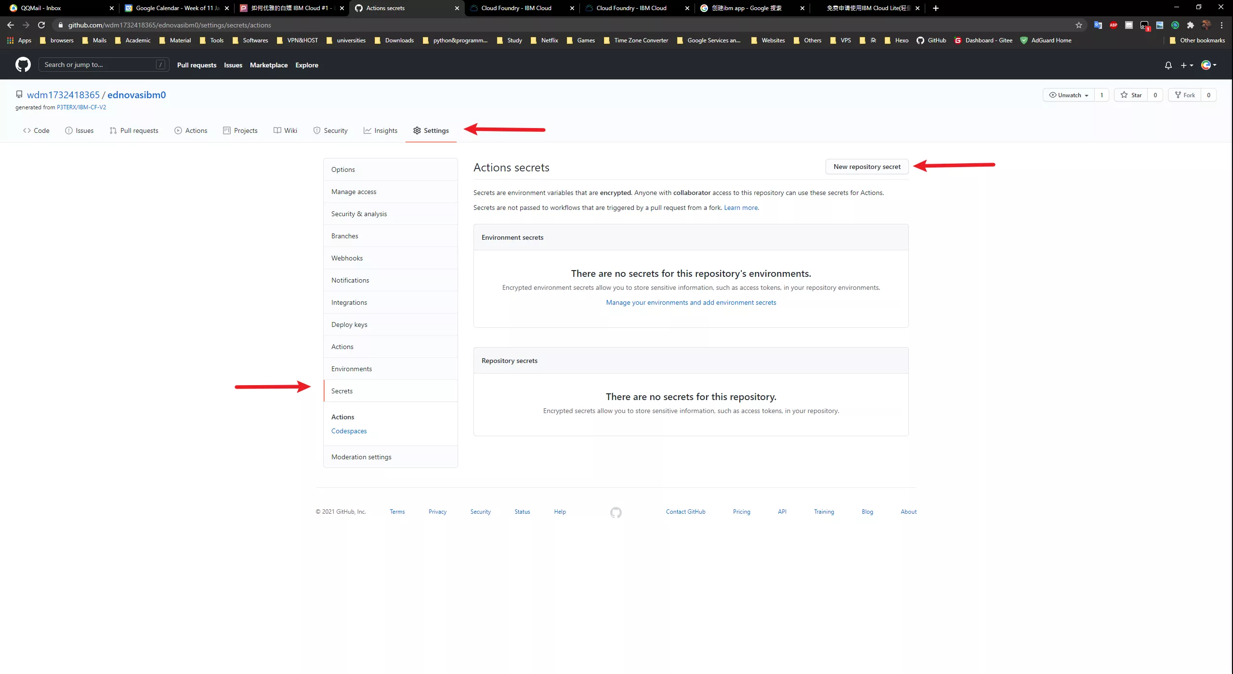1233x674 pixels.
Task: Open the Chrome extensions puzzle icon
Action: click(x=1191, y=25)
